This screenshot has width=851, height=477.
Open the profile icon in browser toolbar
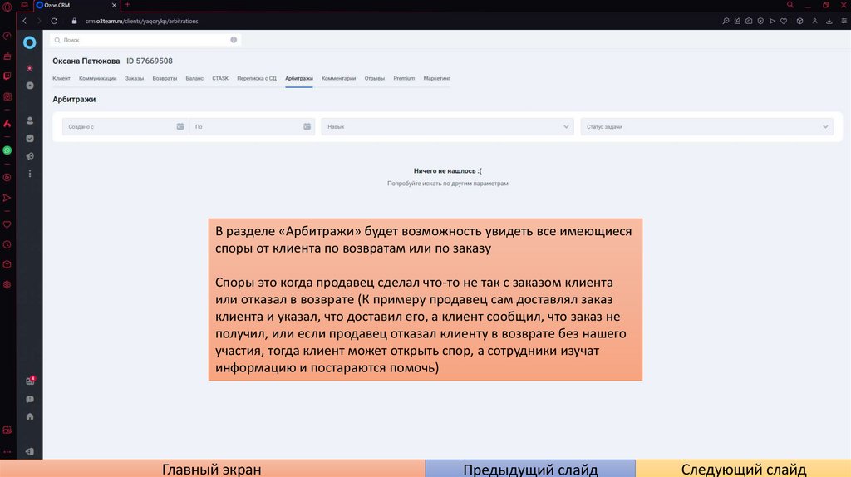point(814,21)
